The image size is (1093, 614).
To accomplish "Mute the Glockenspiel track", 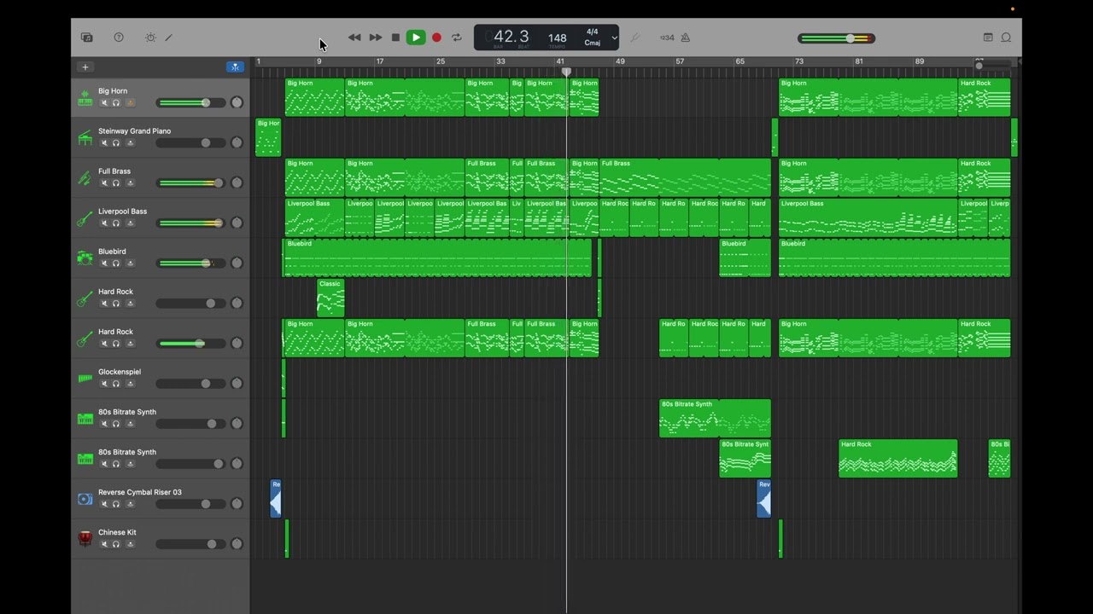I will (x=104, y=383).
